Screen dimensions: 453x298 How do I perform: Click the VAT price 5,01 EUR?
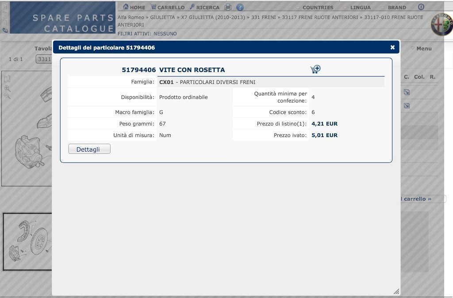click(324, 135)
